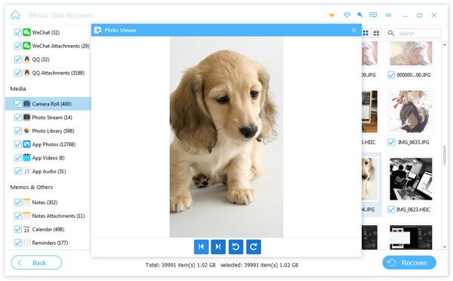Click the Reminders icon
This screenshot has height=281, width=453.
point(26,243)
